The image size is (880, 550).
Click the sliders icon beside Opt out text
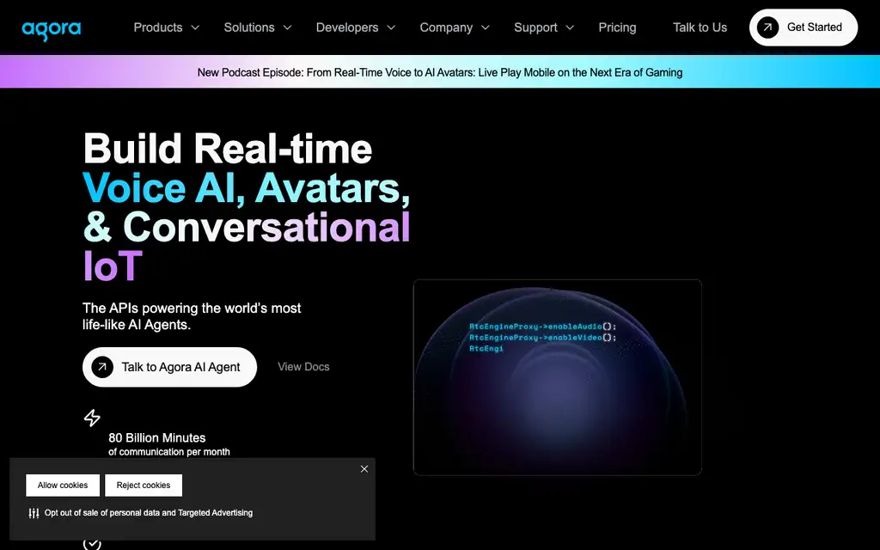[x=34, y=513]
